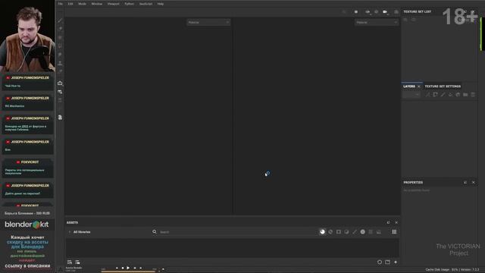Close the Layers tab
This screenshot has width=485, height=273.
419,86
